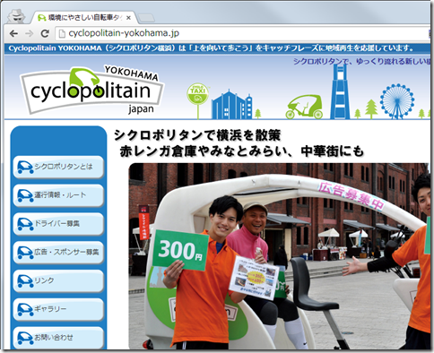Open the お問い合わせ menu button
This screenshot has height=353, width=434.
coord(58,337)
